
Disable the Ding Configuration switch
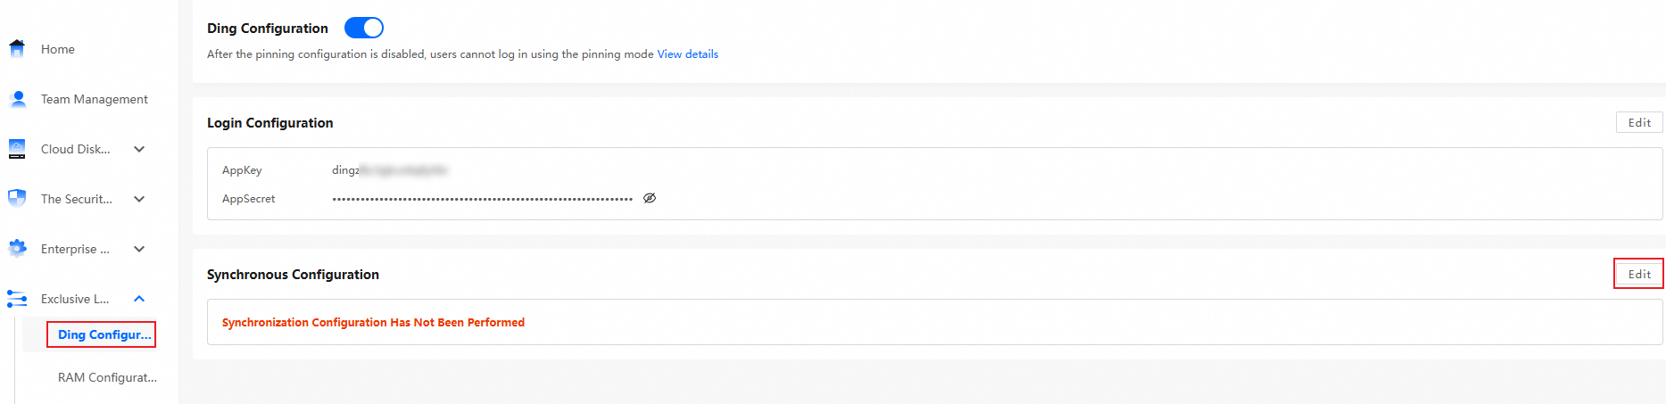pos(364,29)
